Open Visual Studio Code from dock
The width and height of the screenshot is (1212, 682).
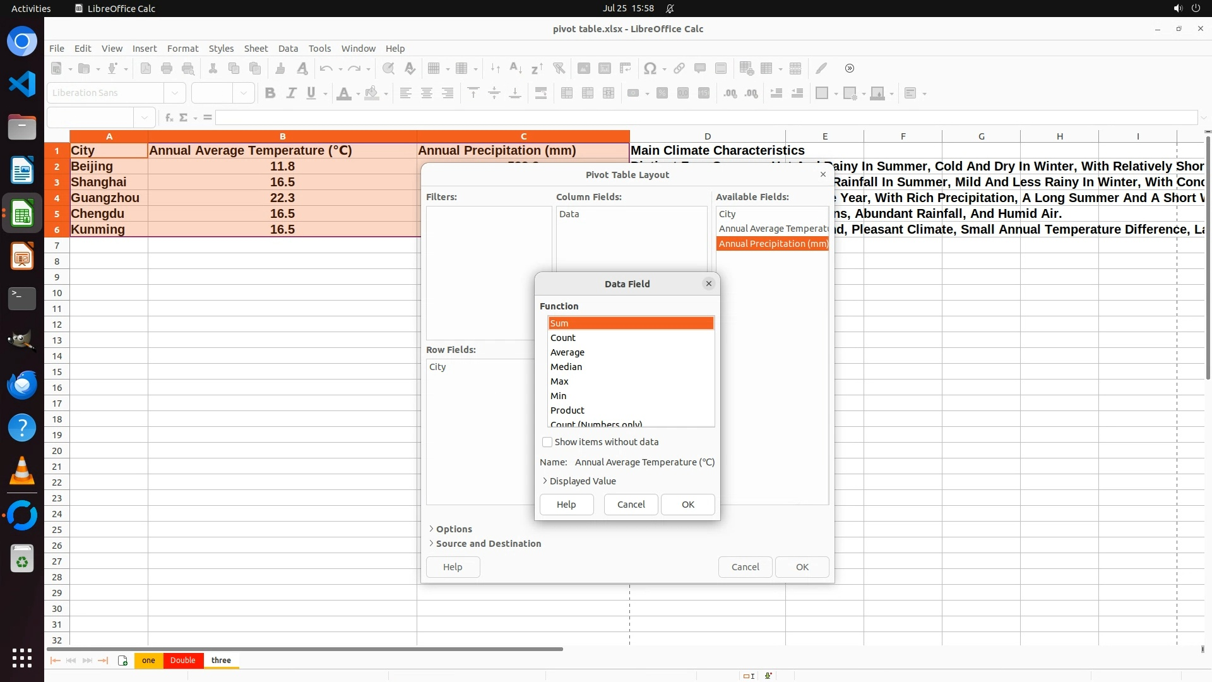pyautogui.click(x=22, y=84)
